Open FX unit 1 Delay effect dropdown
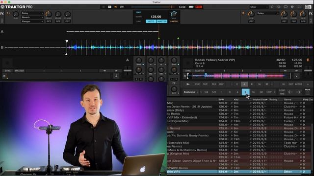314x176 pixels. pyautogui.click(x=32, y=13)
